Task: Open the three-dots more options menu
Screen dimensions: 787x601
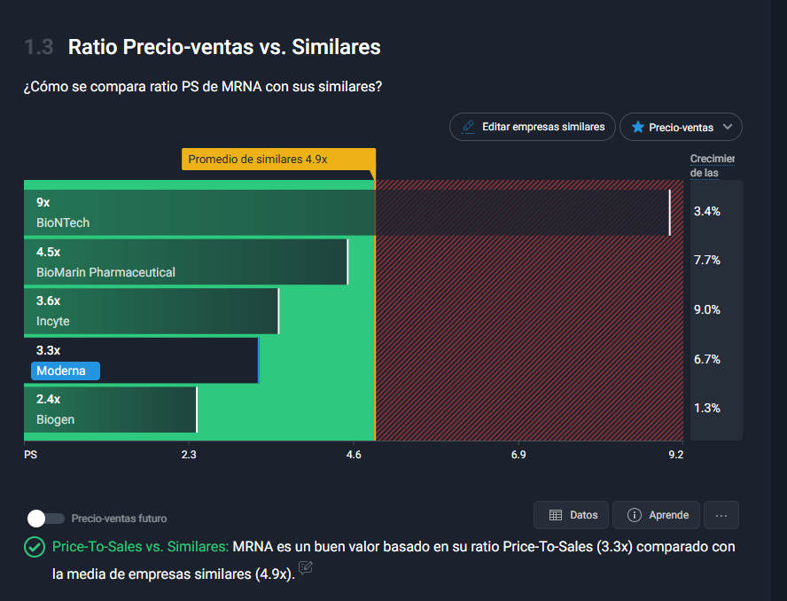Action: 721,515
